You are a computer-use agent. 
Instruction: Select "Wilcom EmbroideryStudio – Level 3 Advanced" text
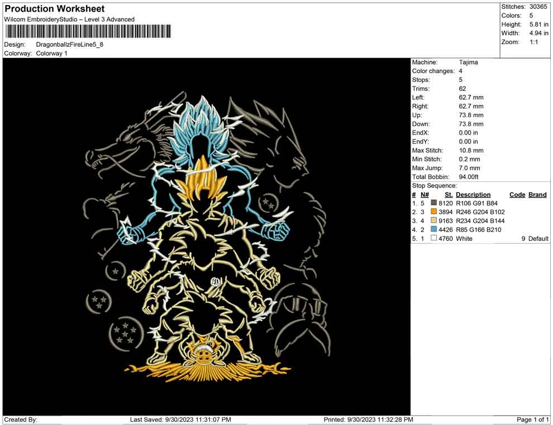[69, 20]
